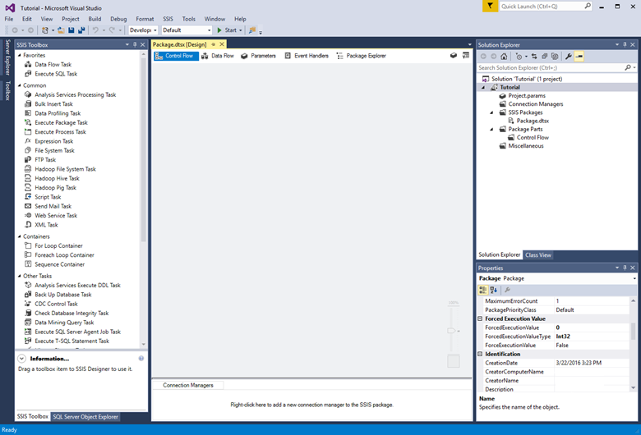
Task: Select Execute SQL Task in Favorites
Action: 56,74
